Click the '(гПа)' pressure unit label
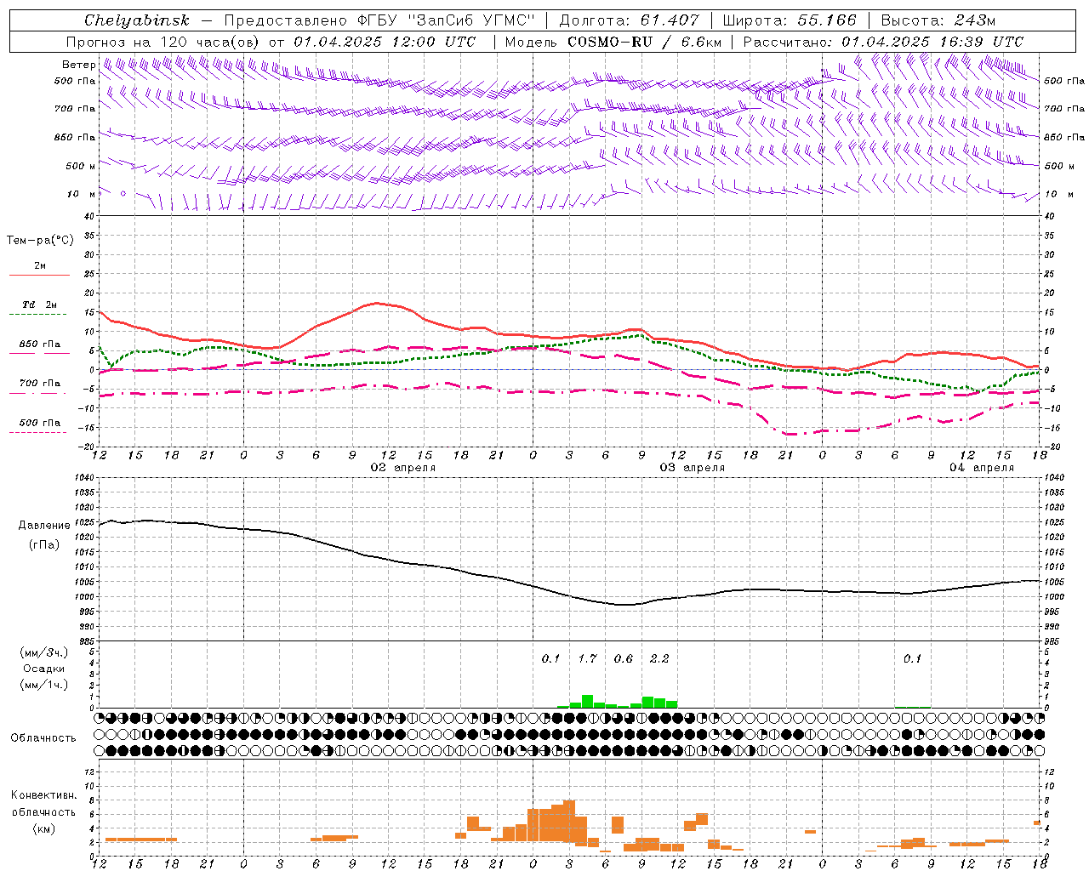The height and width of the screenshot is (871, 1089). click(x=44, y=545)
